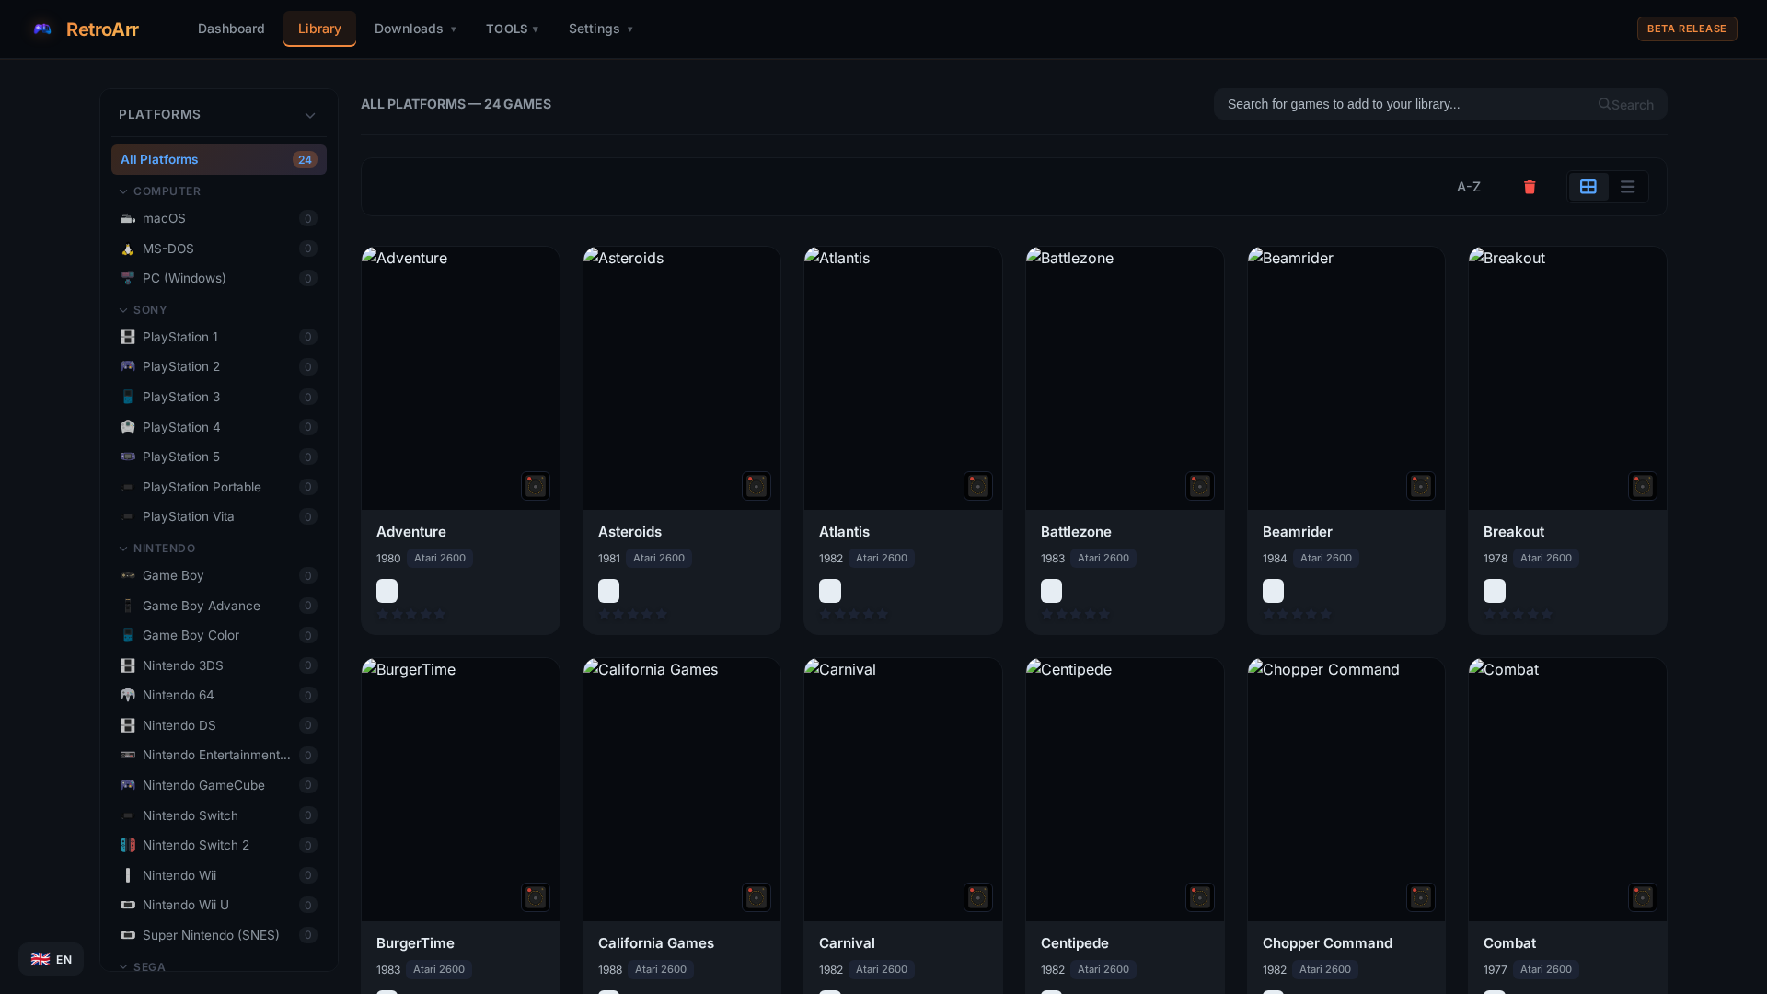Collapse the NINTENDO platform group
The width and height of the screenshot is (1767, 994).
click(123, 549)
